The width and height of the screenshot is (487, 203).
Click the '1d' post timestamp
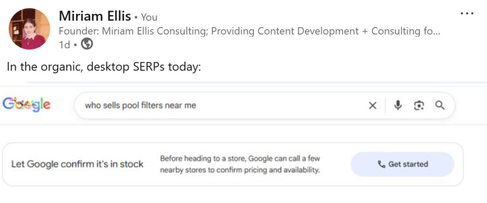(64, 45)
